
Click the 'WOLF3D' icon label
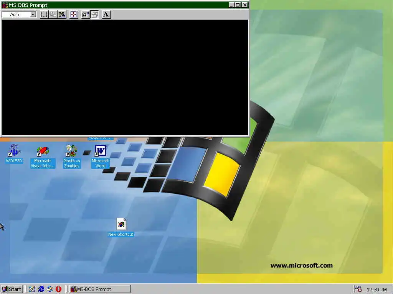(14, 161)
